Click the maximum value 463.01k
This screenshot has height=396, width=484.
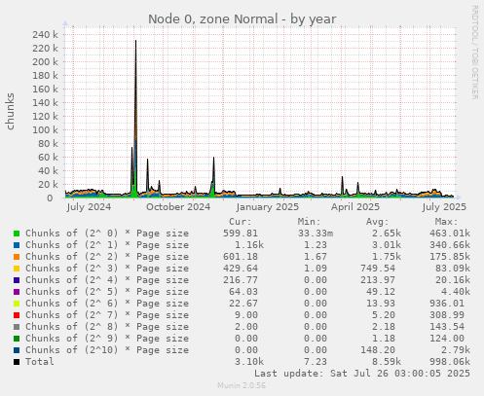[450, 234]
